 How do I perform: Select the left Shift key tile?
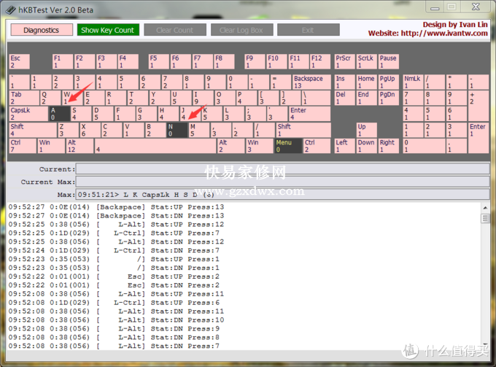tap(34, 130)
